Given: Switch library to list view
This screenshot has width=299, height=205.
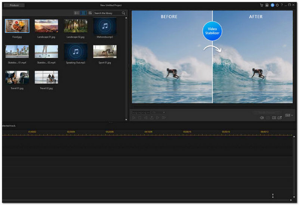Looking at the screenshot, I should coord(77,13).
